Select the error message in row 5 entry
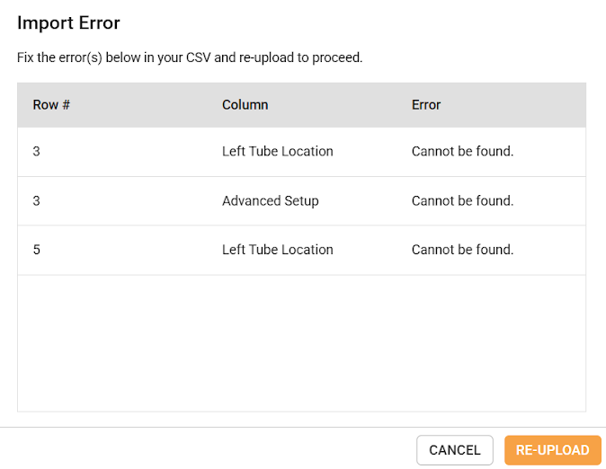606x469 pixels. tap(462, 250)
